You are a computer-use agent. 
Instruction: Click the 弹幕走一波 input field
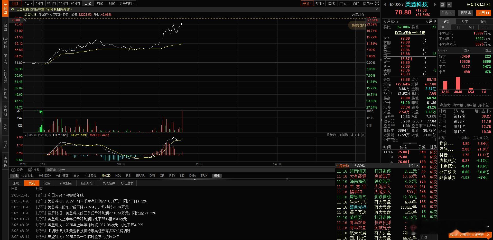190,170
